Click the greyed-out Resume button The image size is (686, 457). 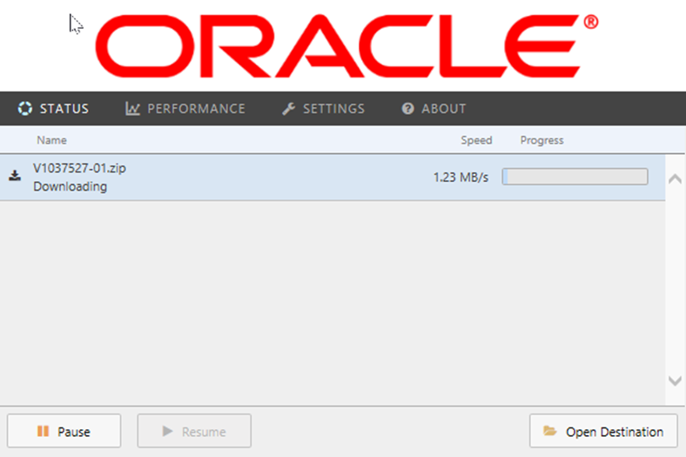click(194, 431)
